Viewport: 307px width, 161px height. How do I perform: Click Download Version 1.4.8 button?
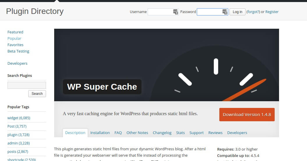click(x=247, y=115)
